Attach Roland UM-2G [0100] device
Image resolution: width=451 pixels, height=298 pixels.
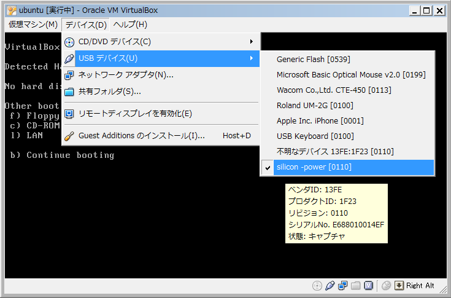tap(347, 106)
